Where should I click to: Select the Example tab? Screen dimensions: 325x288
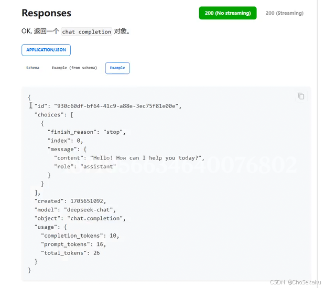[117, 68]
